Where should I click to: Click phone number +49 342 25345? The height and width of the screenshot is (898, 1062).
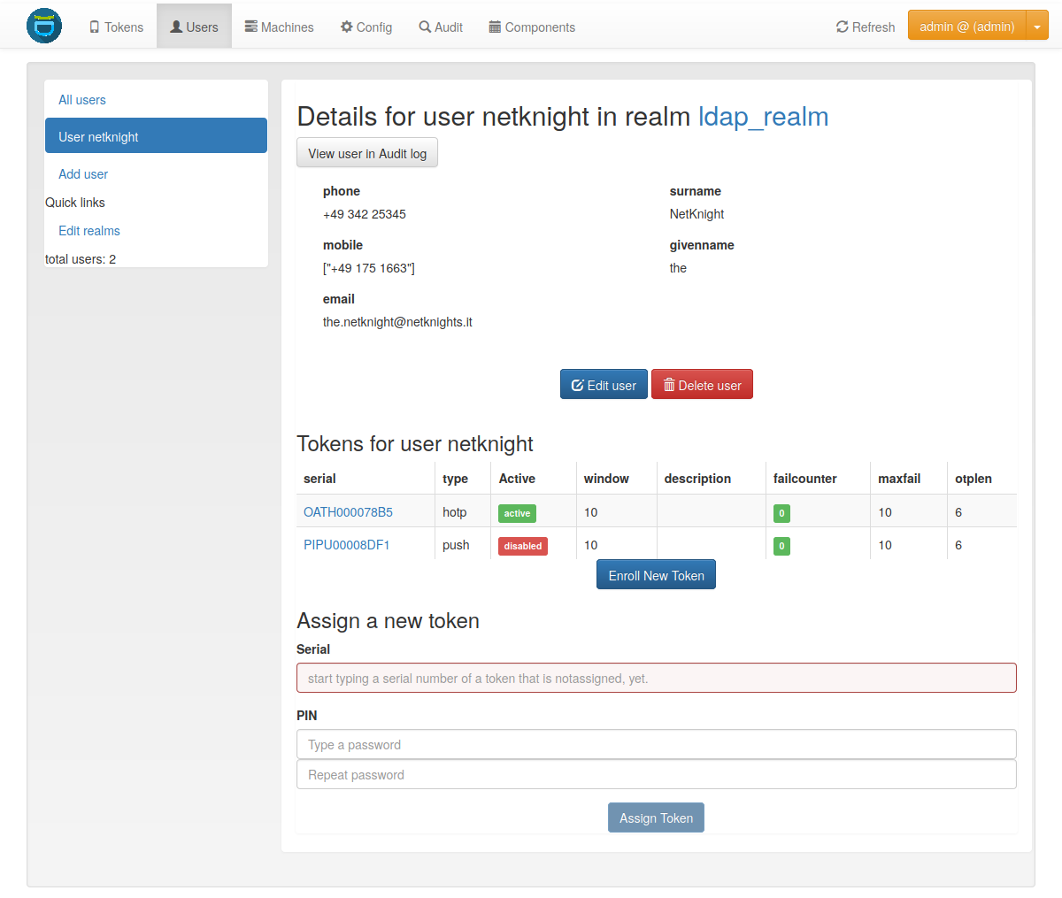point(365,214)
